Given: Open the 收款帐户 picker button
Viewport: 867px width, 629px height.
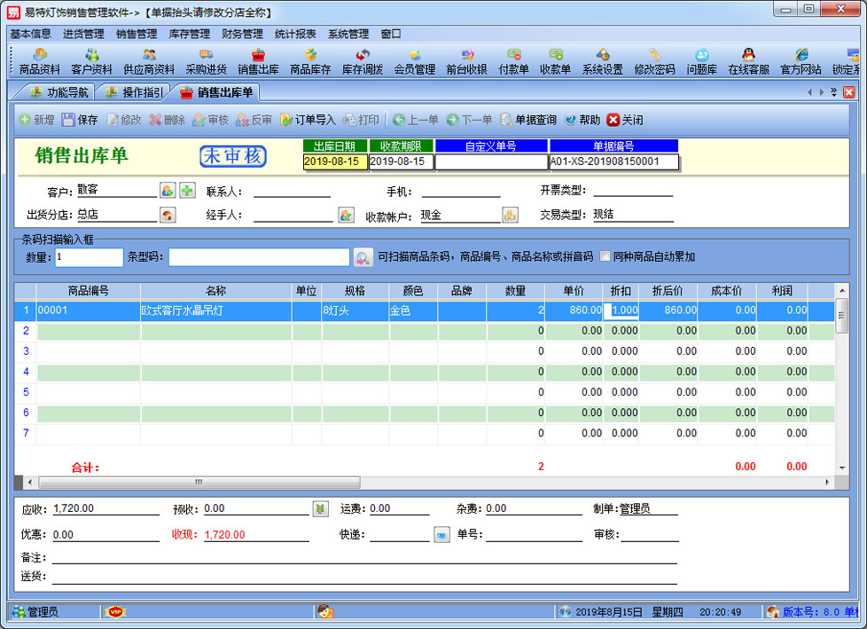Looking at the screenshot, I should 510,215.
